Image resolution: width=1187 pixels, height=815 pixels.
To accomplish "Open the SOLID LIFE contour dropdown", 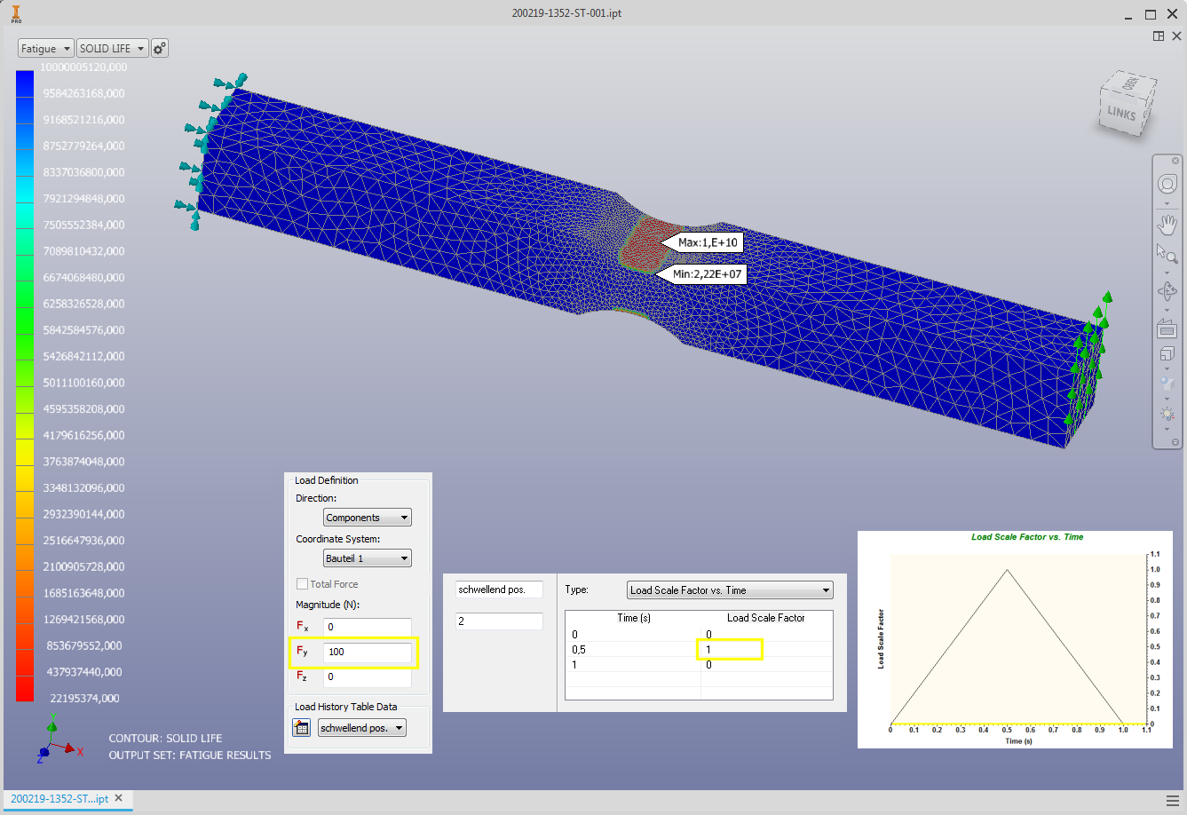I will point(112,48).
